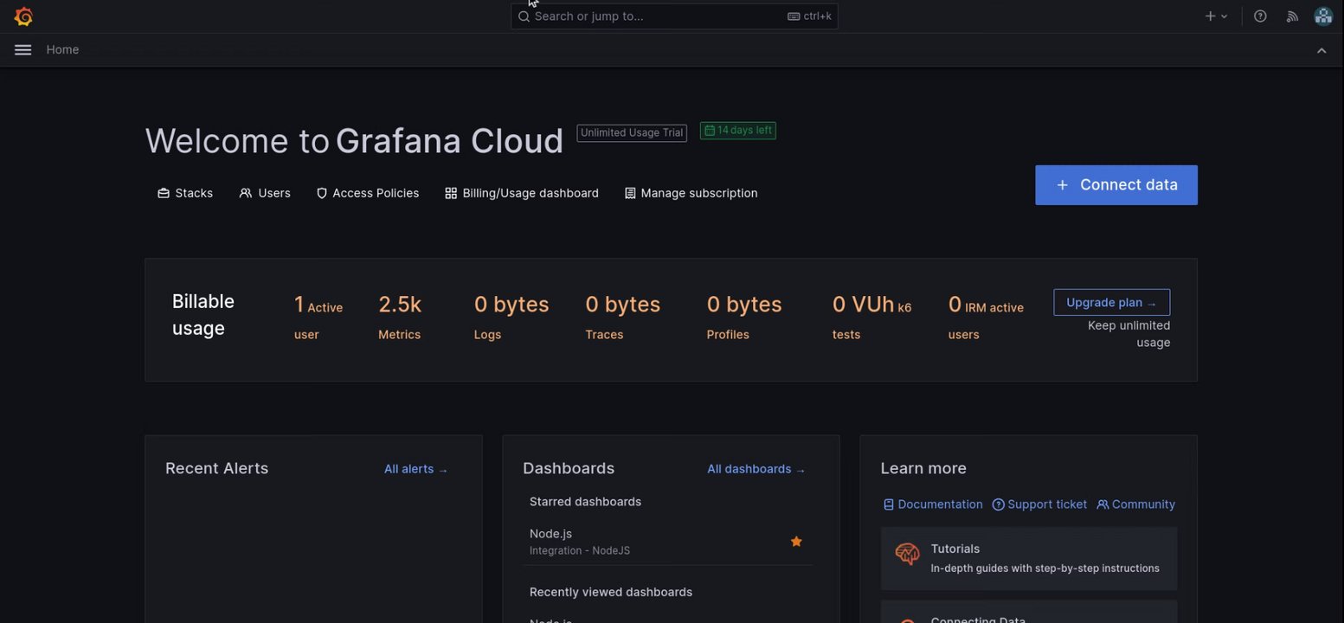Open Manage subscription
The width and height of the screenshot is (1344, 623).
pyautogui.click(x=691, y=193)
